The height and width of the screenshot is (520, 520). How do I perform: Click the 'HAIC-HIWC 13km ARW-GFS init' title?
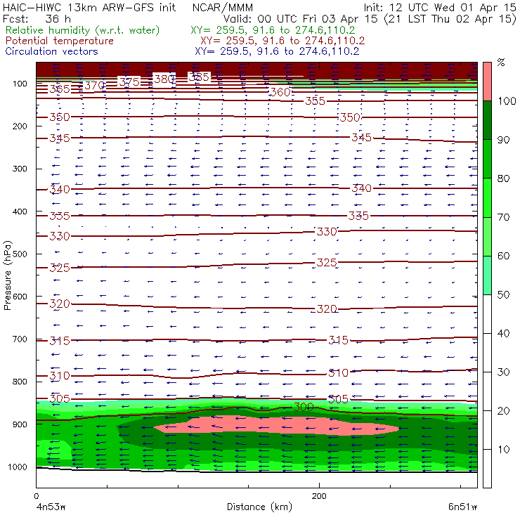[x=89, y=7]
